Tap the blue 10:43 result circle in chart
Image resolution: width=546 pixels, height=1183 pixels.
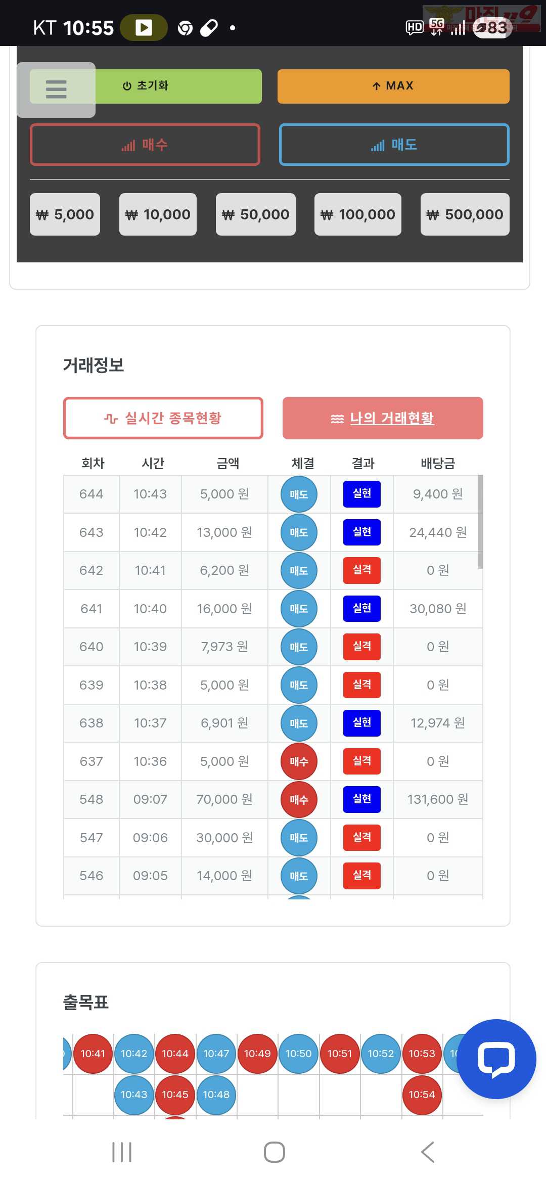(134, 1095)
